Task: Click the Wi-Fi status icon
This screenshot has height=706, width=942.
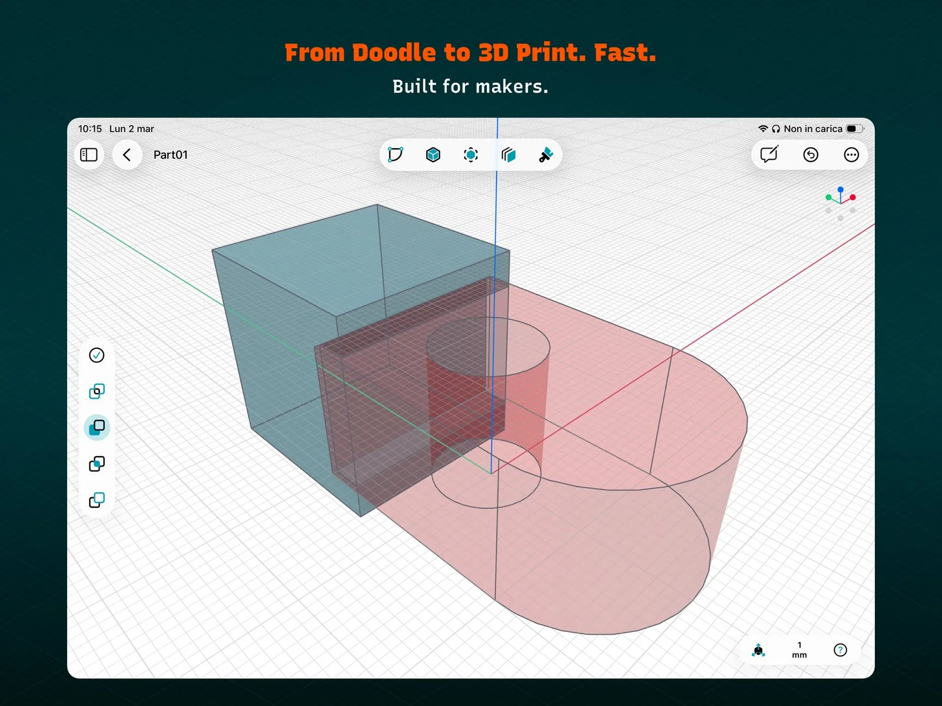Action: (x=763, y=129)
